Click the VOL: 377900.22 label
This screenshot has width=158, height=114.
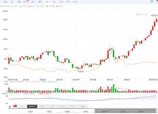[16, 81]
